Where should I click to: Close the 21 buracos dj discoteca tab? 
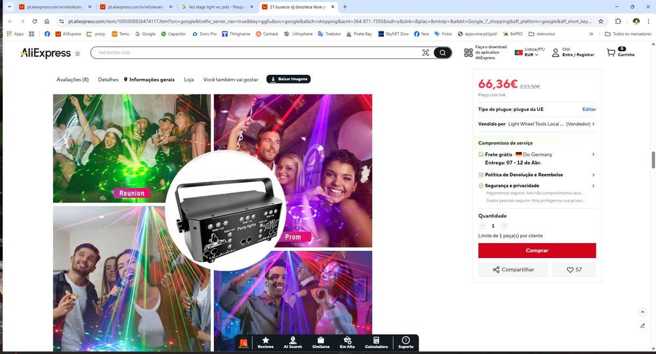pyautogui.click(x=333, y=7)
